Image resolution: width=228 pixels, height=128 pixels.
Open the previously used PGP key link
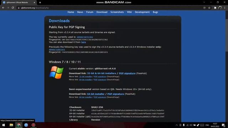[x=57, y=50]
